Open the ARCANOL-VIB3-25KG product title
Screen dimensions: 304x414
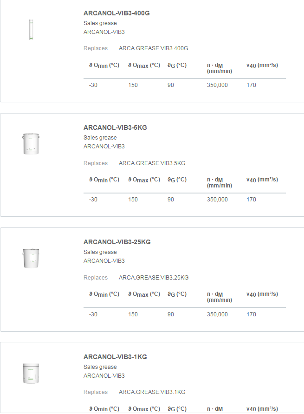[117, 242]
